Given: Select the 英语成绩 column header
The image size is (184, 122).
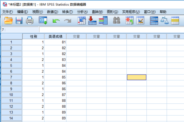Looking at the screenshot, I should (55, 36).
